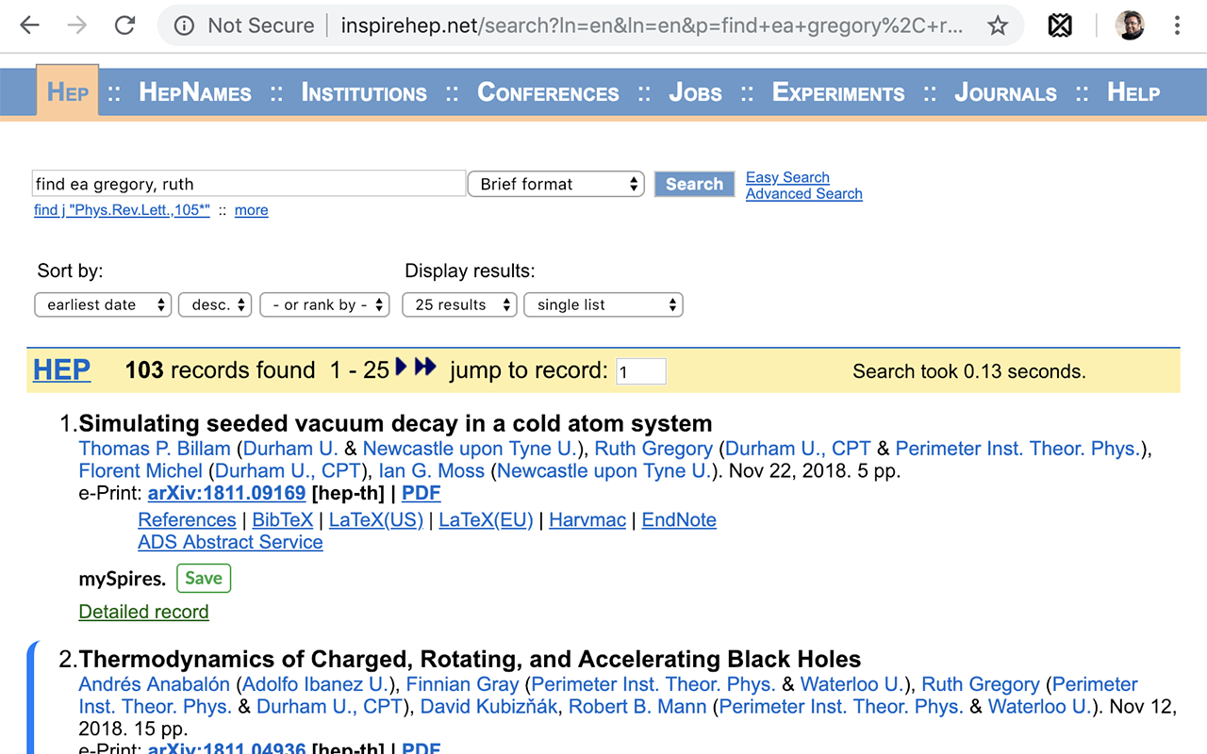Switch to HepNames tab
This screenshot has height=754, width=1207.
pos(195,92)
